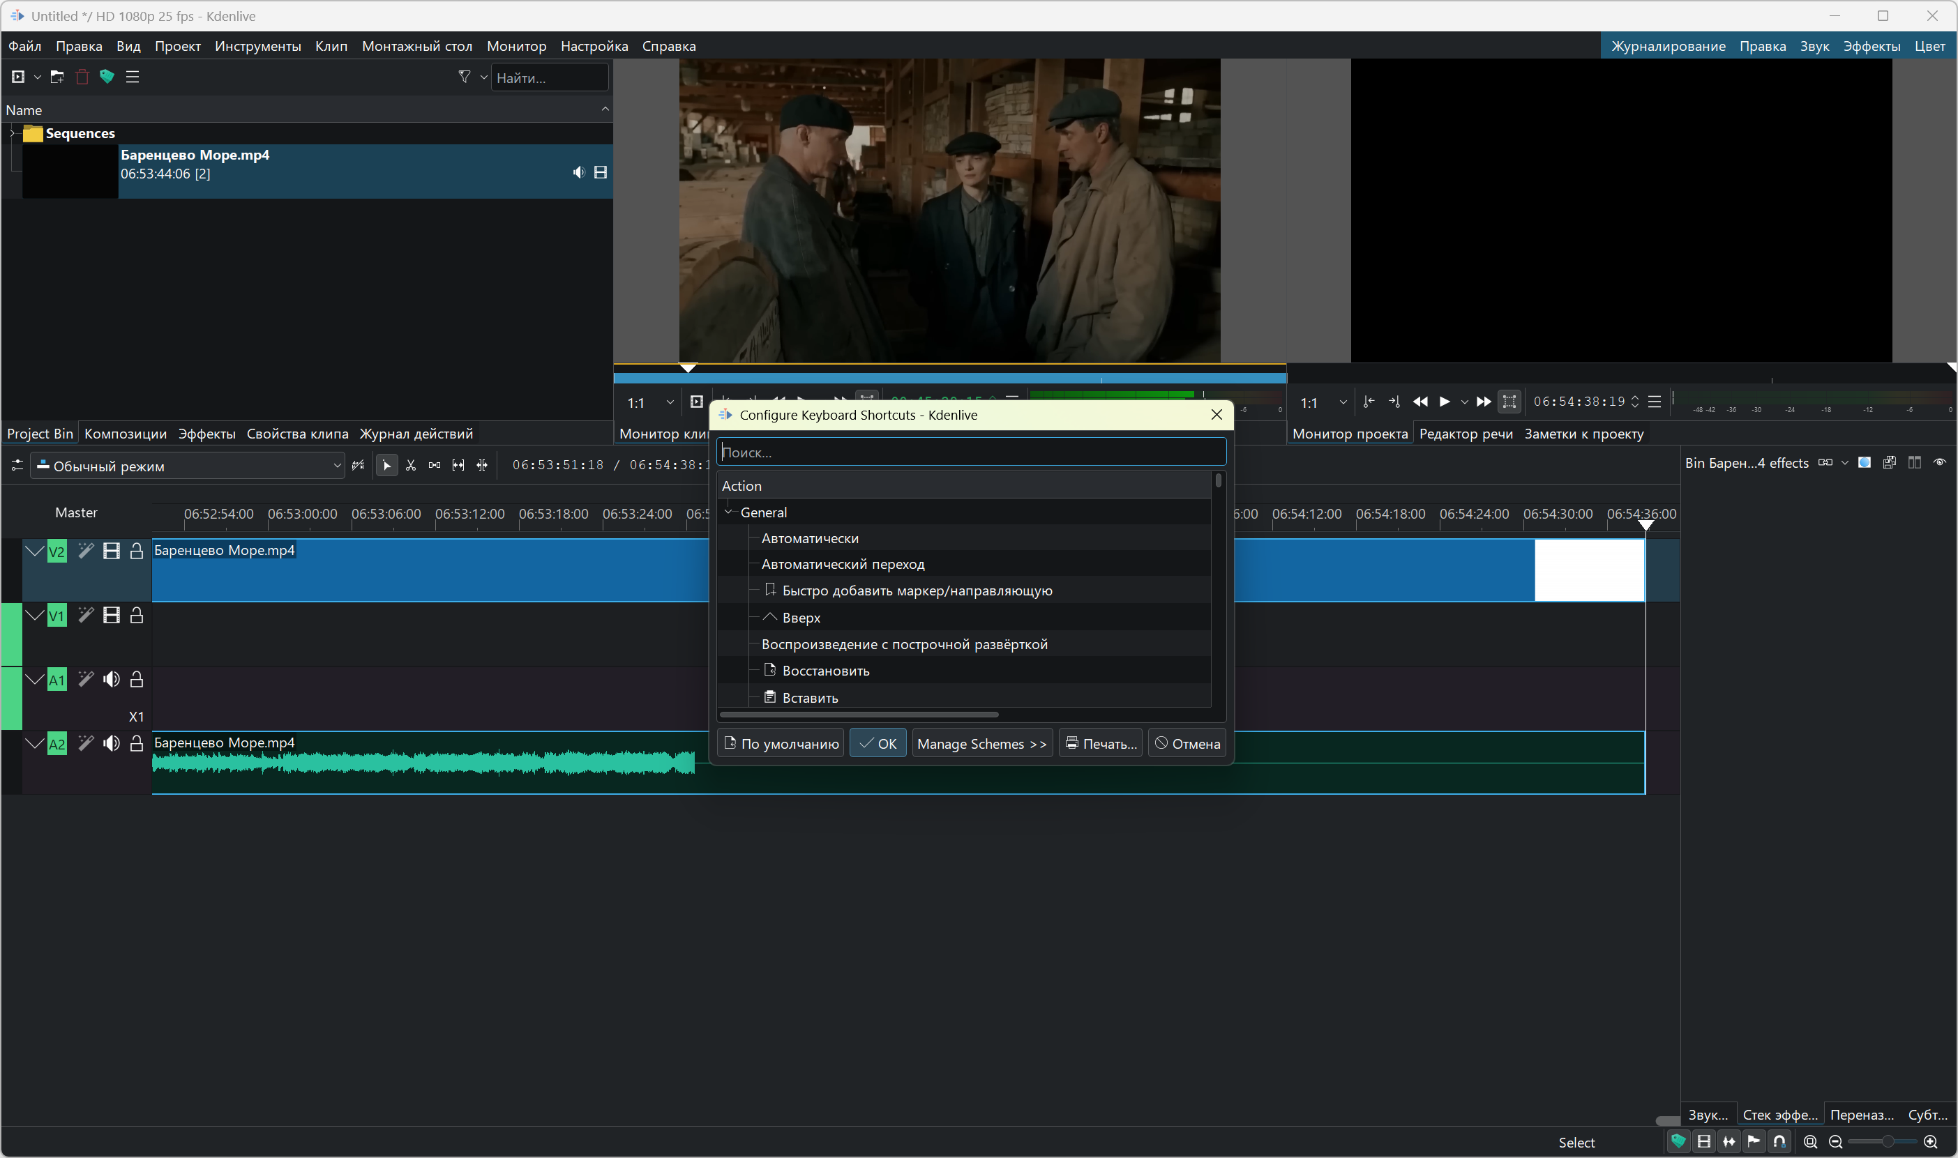The image size is (1958, 1158).
Task: Set zone out point in project monitor
Action: click(x=1394, y=402)
